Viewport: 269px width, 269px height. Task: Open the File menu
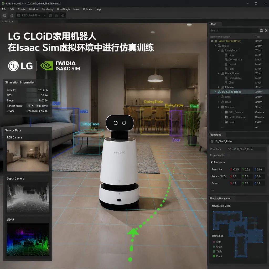4,9
